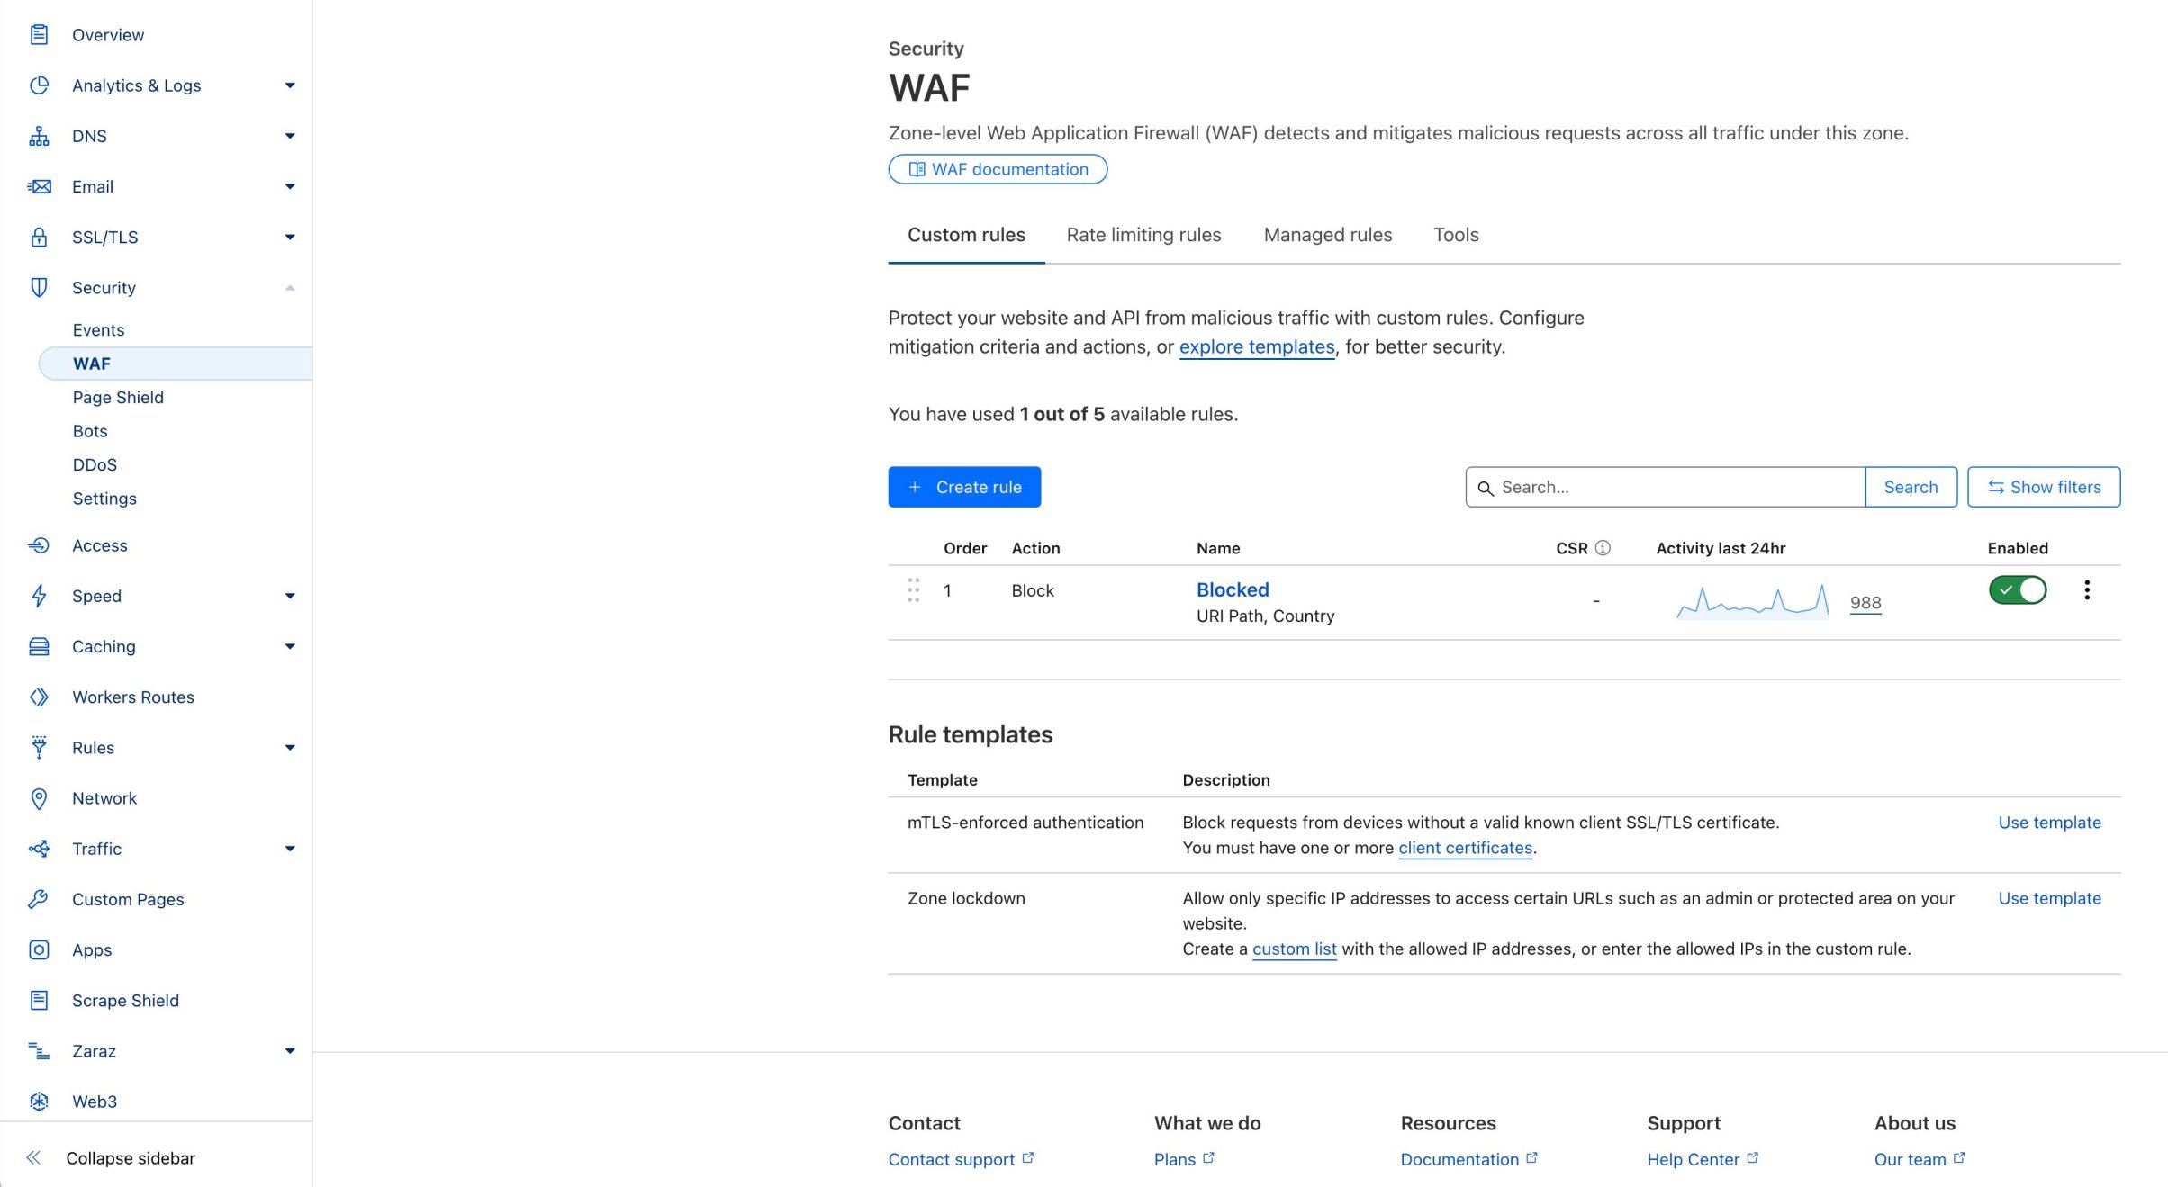2168x1187 pixels.
Task: Click the Security sidebar icon
Action: tap(40, 288)
